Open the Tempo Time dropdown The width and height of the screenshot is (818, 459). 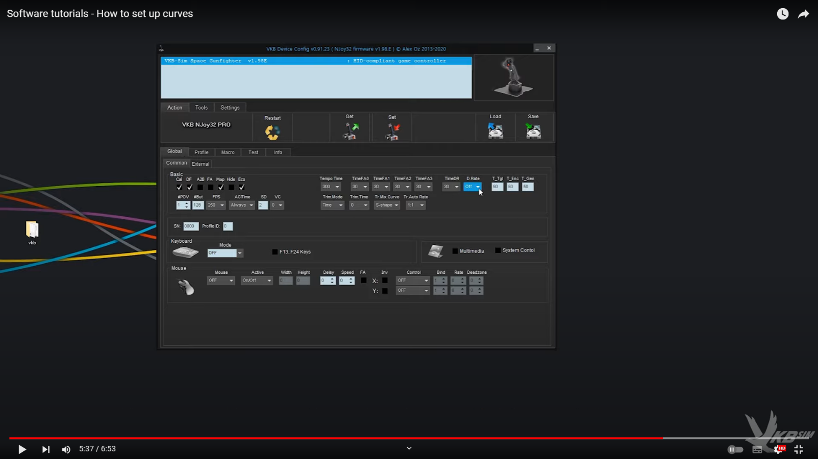point(331,187)
